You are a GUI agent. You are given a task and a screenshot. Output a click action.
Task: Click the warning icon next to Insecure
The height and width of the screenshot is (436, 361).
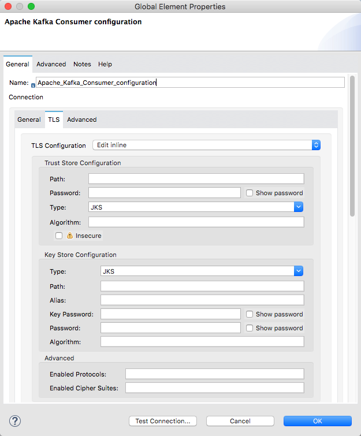pos(70,236)
